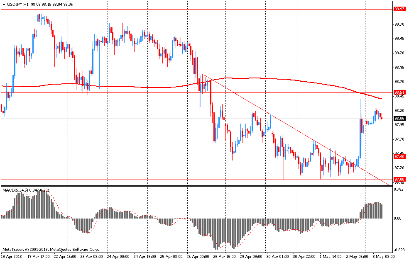Select the 98.51 red price label
The image size is (409, 260).
tap(399, 92)
